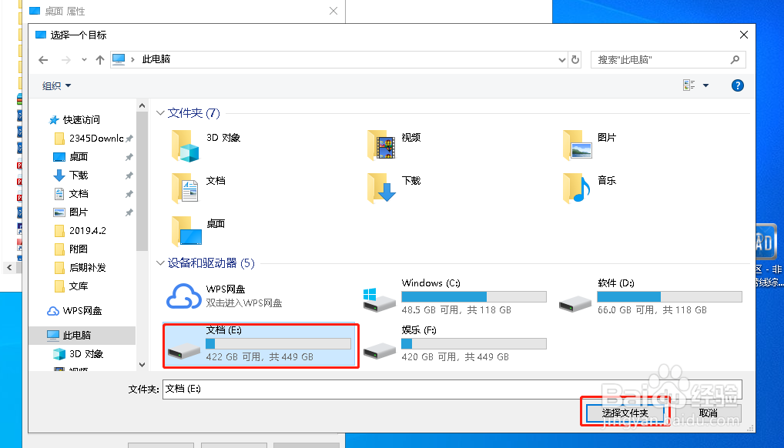Select 下载 in the navigation pane
Image resolution: width=784 pixels, height=448 pixels.
[79, 176]
